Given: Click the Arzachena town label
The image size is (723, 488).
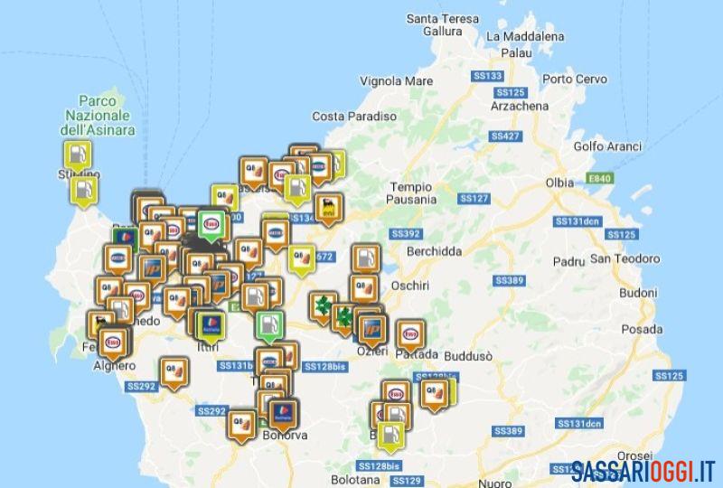Looking at the screenshot, I should 520,106.
